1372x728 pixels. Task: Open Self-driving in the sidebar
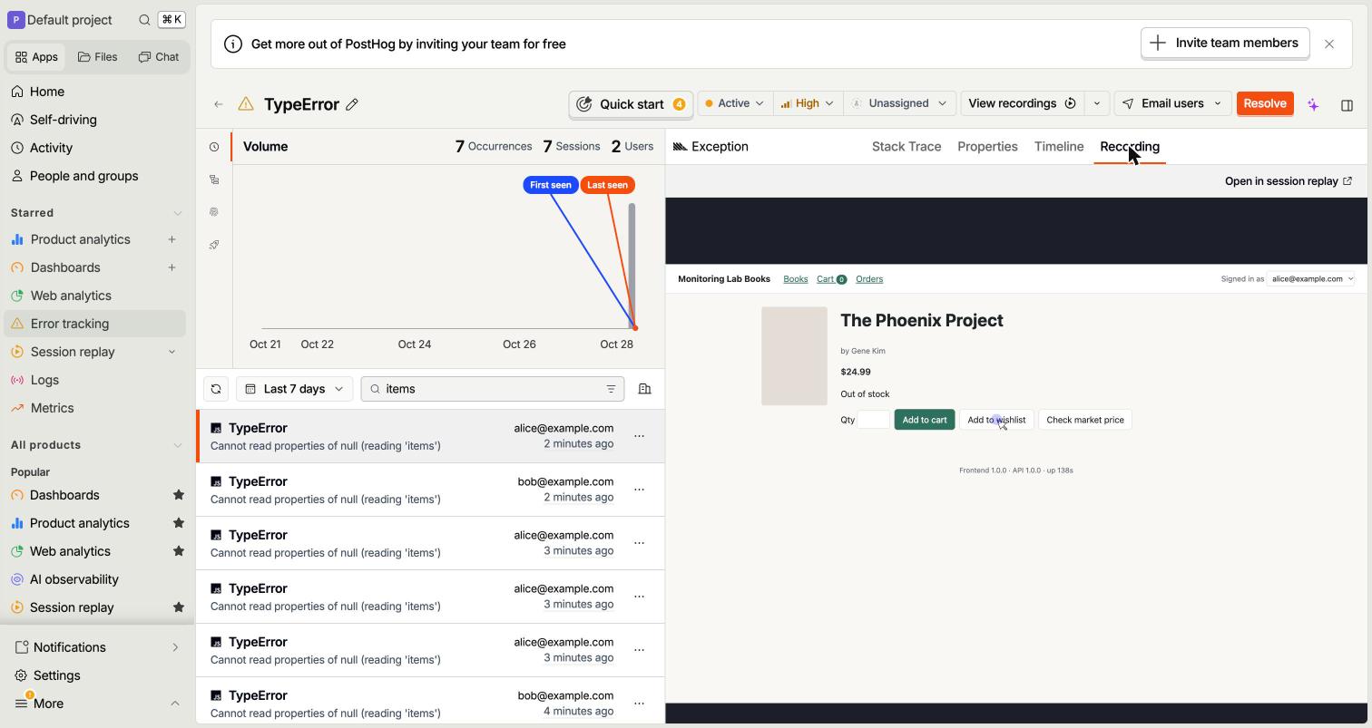point(96,120)
